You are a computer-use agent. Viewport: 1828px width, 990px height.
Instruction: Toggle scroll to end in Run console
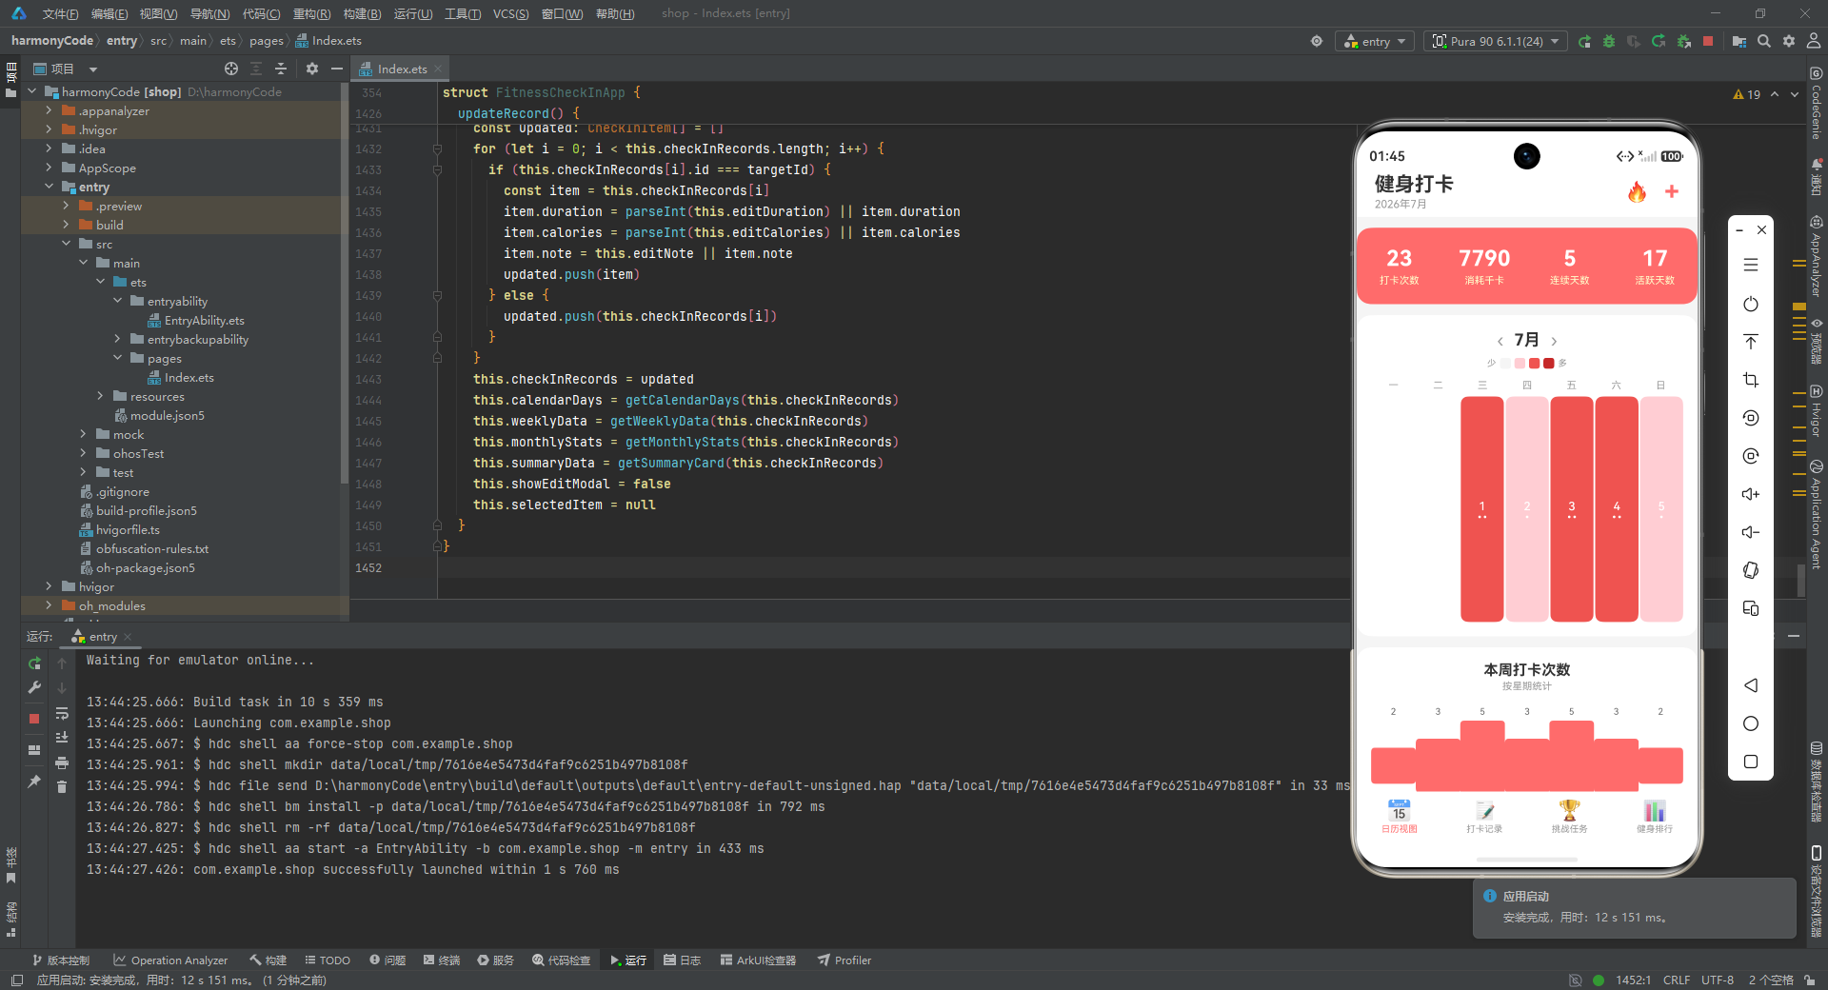point(62,738)
